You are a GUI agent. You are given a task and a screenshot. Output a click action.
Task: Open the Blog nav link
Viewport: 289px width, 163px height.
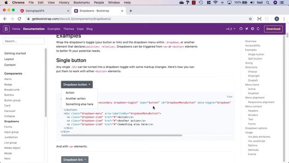point(89,29)
